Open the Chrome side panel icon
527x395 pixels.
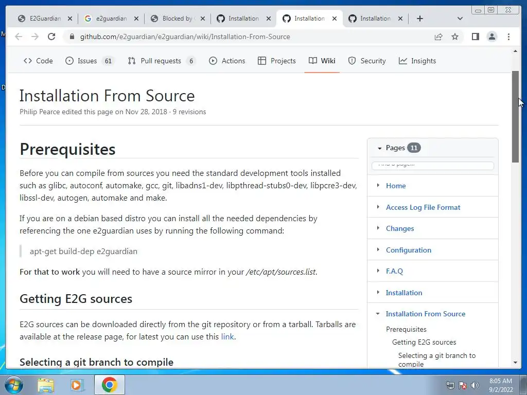(x=475, y=37)
